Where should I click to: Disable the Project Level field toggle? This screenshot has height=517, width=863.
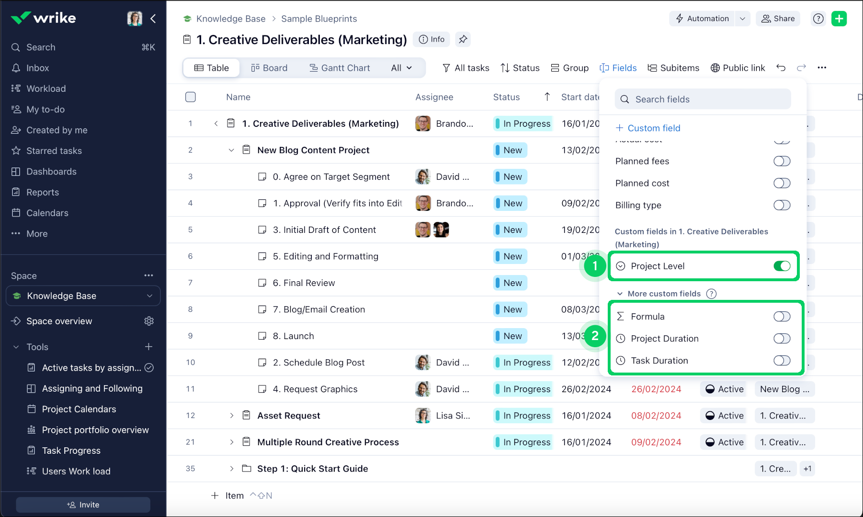coord(782,266)
